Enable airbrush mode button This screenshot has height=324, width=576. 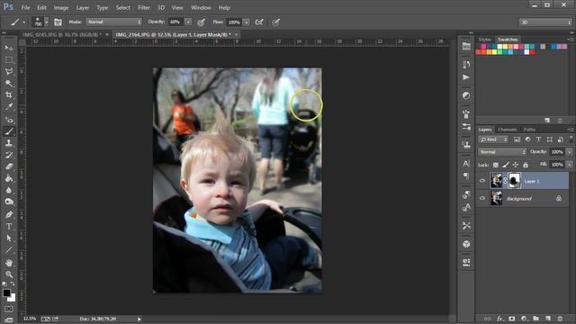(x=259, y=22)
